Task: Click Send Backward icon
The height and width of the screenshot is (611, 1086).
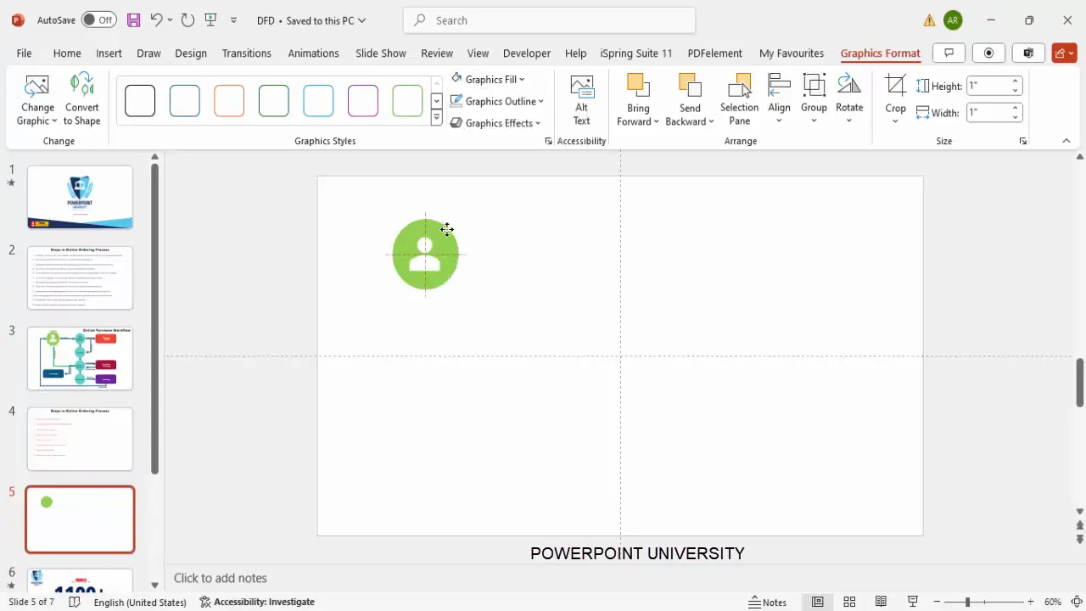Action: click(x=690, y=86)
